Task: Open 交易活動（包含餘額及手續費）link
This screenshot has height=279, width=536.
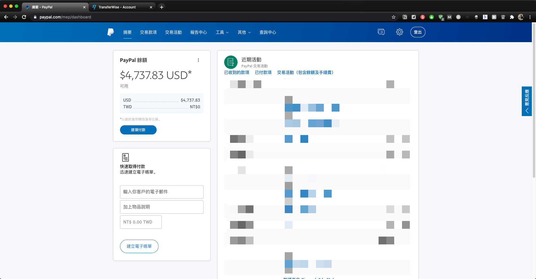Action: [305, 73]
